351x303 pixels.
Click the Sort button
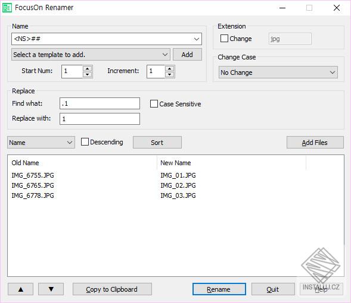(157, 143)
